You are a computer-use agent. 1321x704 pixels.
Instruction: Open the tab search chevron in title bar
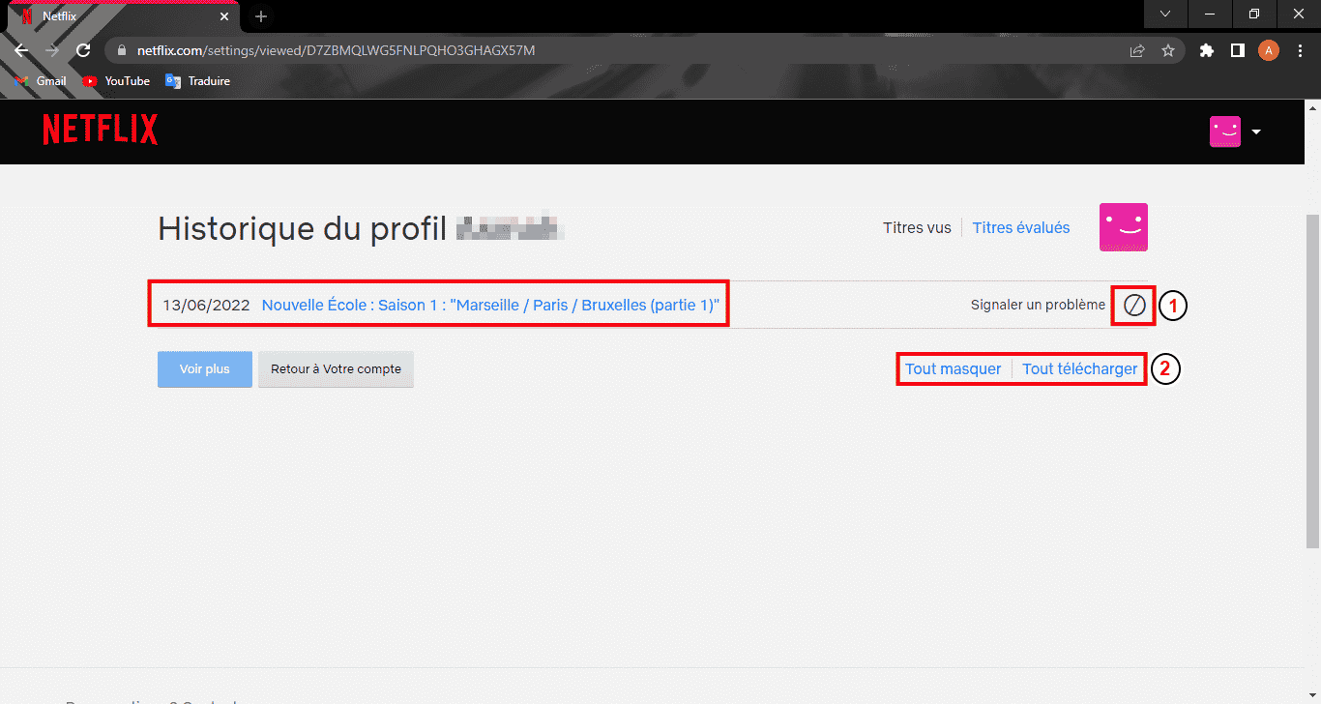pyautogui.click(x=1165, y=14)
